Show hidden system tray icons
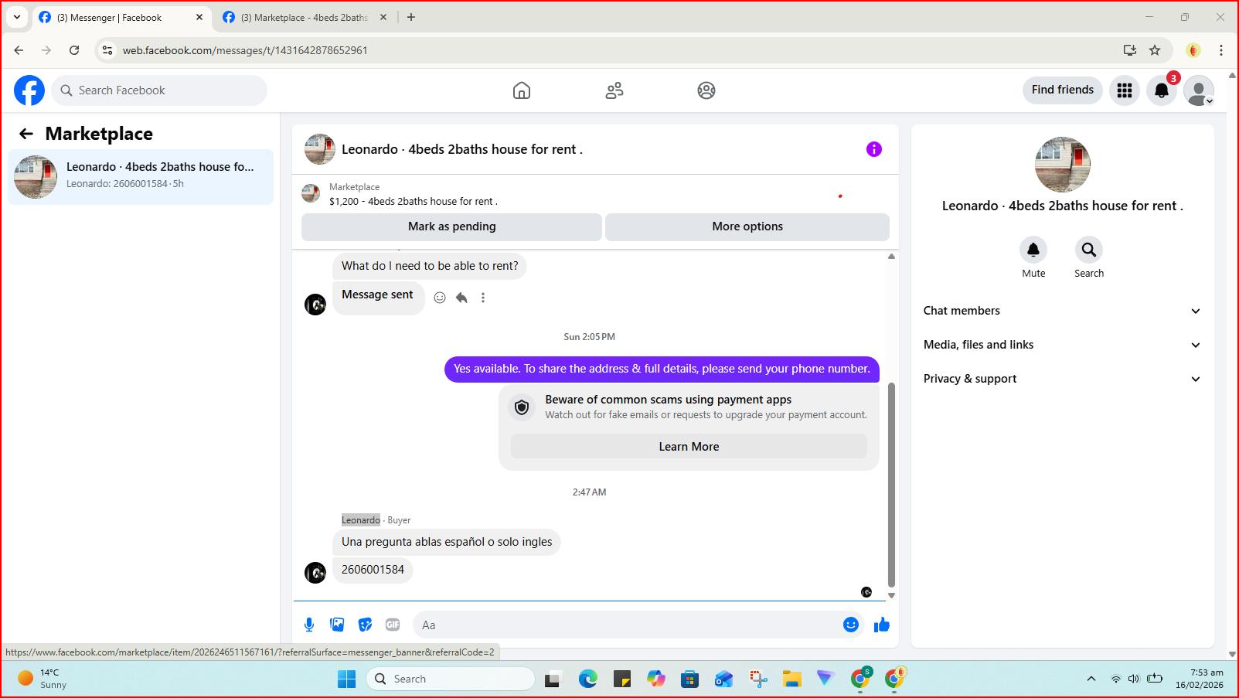 tap(1091, 679)
